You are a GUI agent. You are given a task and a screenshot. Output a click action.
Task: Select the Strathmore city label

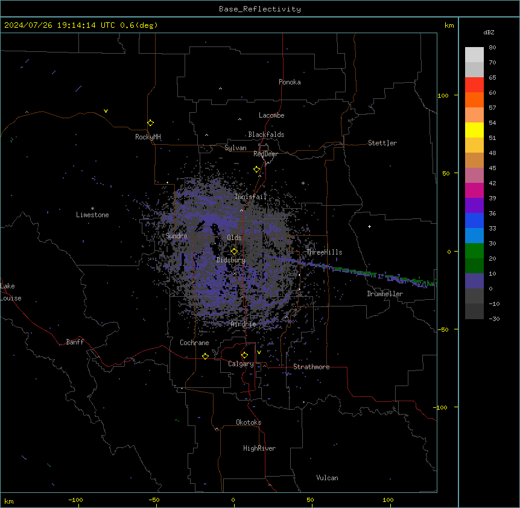tap(311, 367)
